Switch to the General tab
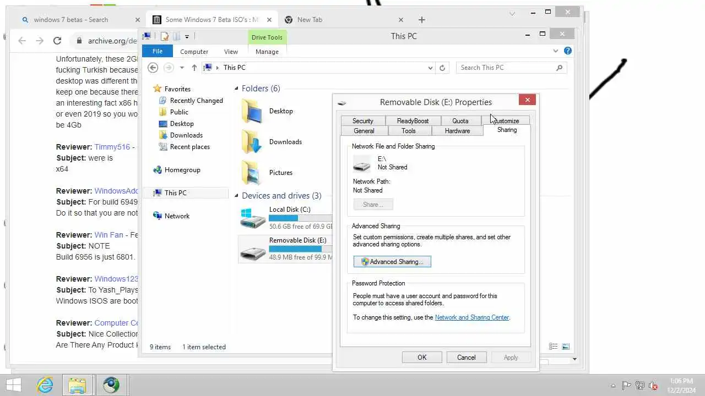 364,131
